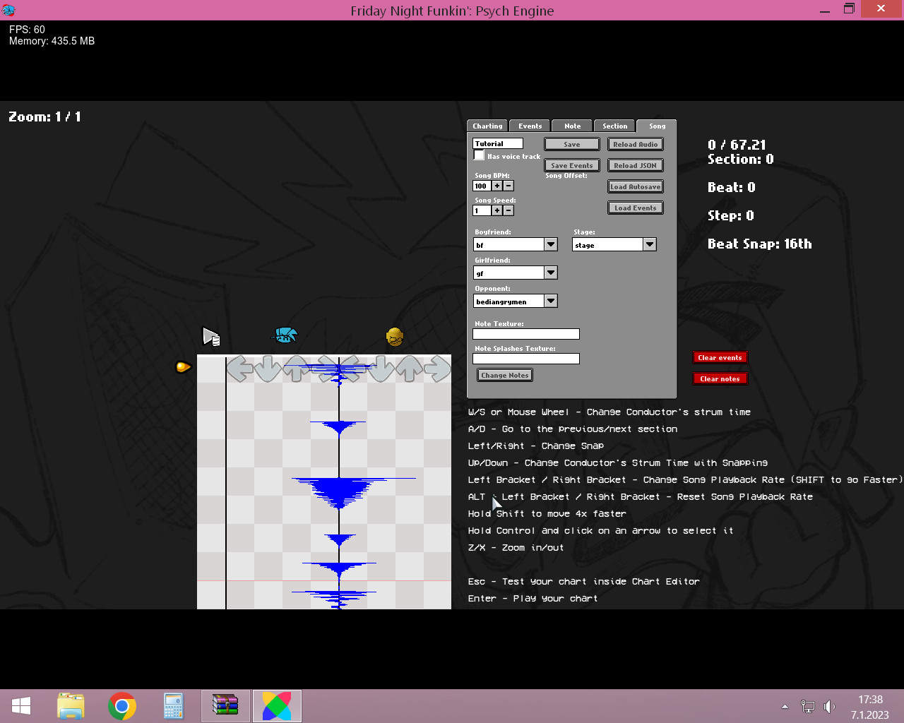Click the Note Texture input field
This screenshot has height=723, width=904.
[x=526, y=334]
